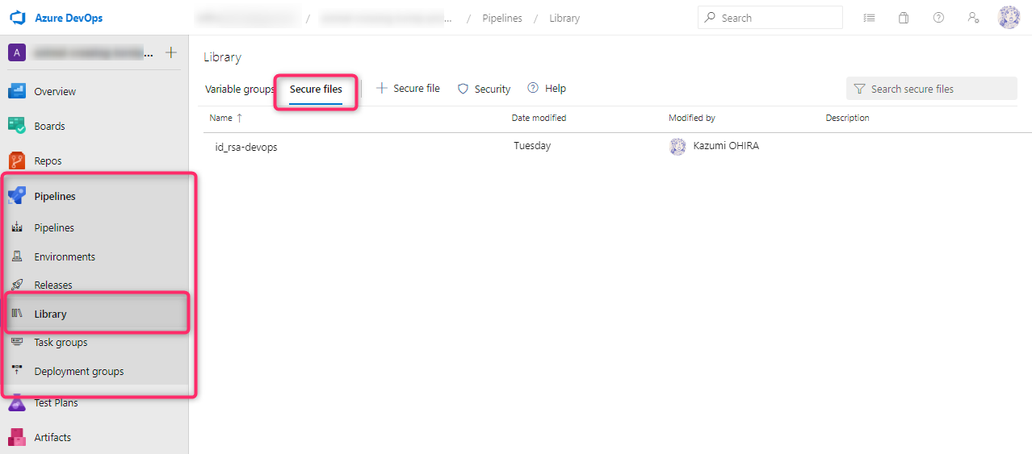The image size is (1032, 454).
Task: Open the profile avatar menu
Action: click(1009, 18)
